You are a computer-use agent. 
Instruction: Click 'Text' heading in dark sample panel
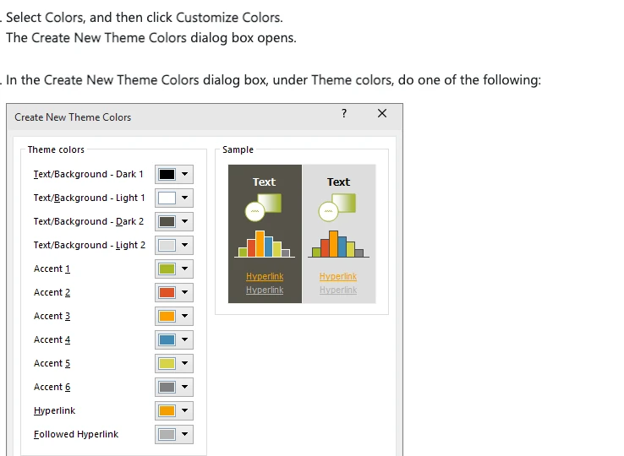coord(264,182)
